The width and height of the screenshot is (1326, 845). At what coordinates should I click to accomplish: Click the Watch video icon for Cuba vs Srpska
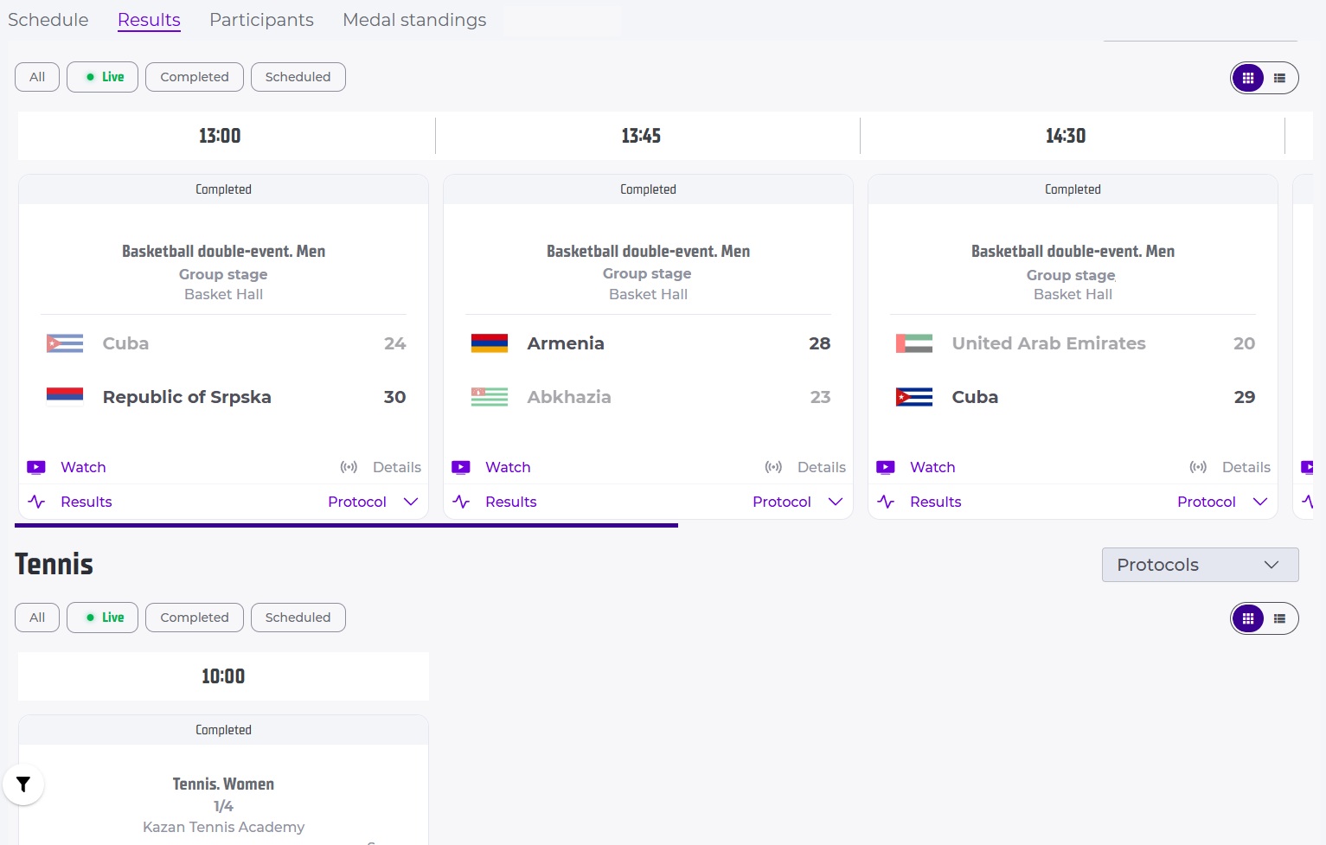tap(36, 467)
